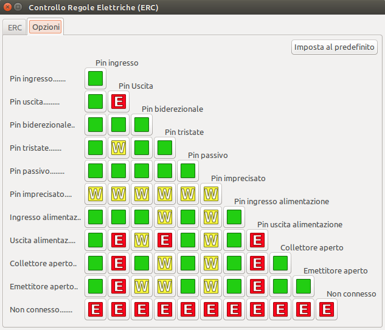The image size is (385, 330).
Task: Click Collettore aperto/Pin Uscita error cell
Action: coord(119,263)
